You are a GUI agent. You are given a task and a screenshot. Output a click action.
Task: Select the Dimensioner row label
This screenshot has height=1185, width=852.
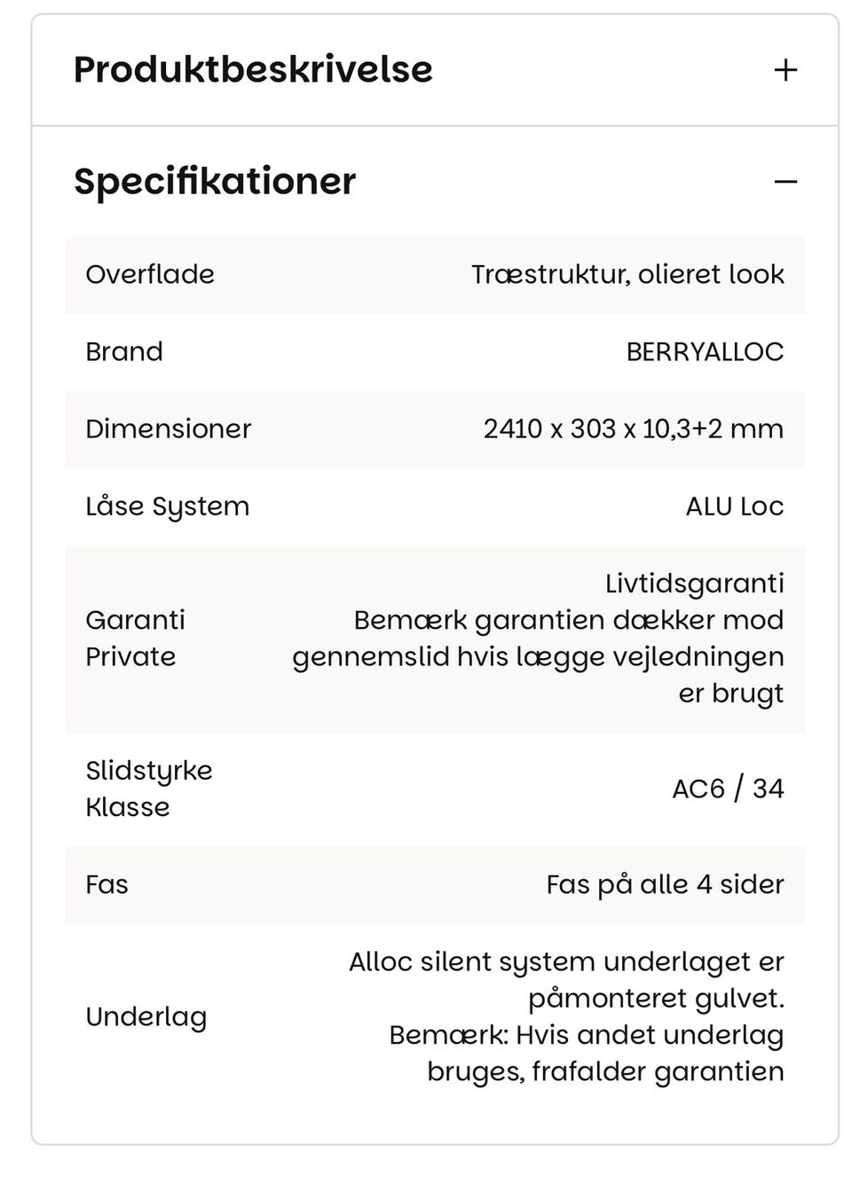[169, 428]
